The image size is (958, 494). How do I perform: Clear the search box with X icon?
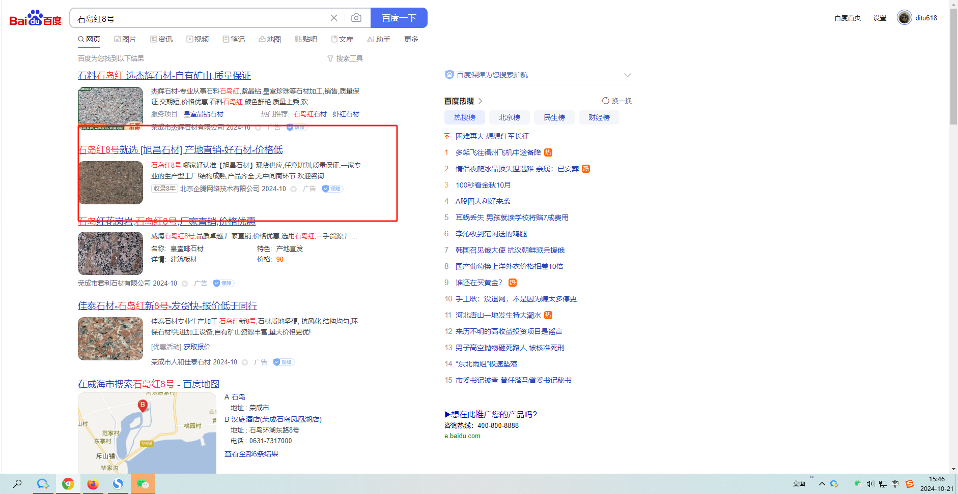coord(334,18)
